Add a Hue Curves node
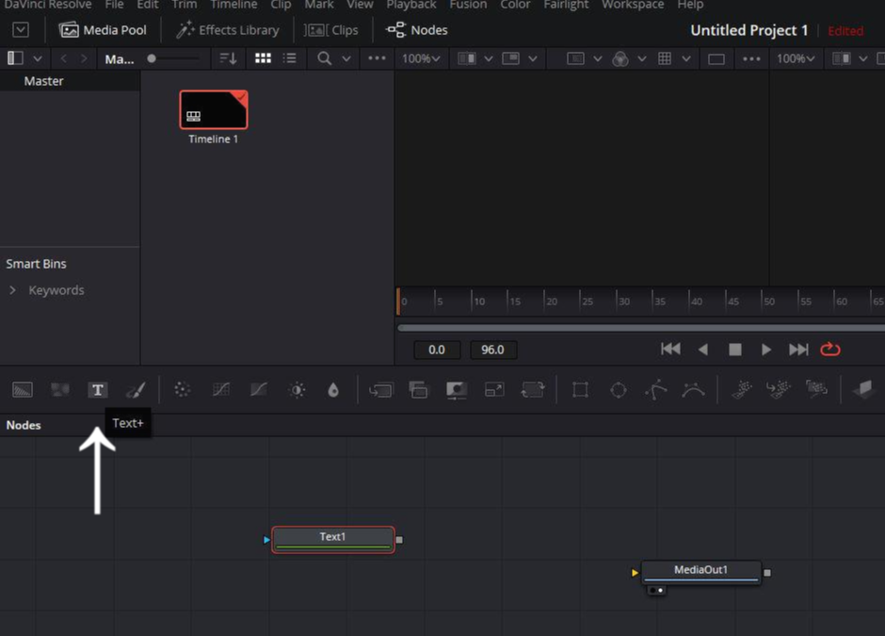Screen dimensions: 885x636 point(259,390)
